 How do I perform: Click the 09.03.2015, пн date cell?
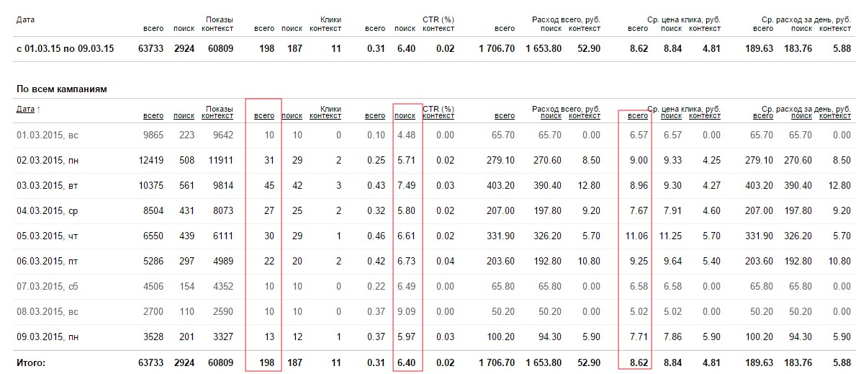48,337
